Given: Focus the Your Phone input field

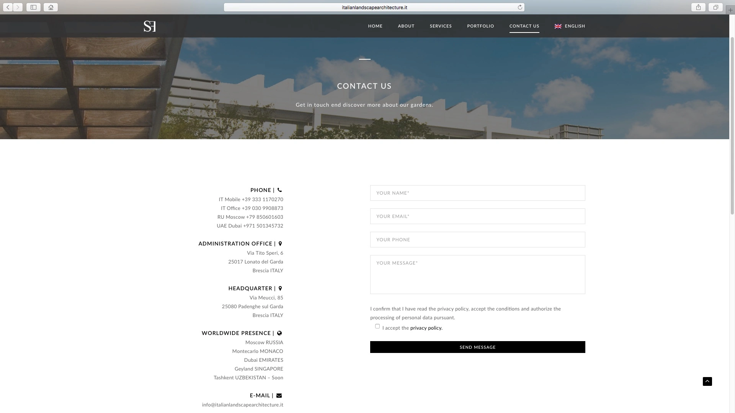Looking at the screenshot, I should click(x=477, y=239).
